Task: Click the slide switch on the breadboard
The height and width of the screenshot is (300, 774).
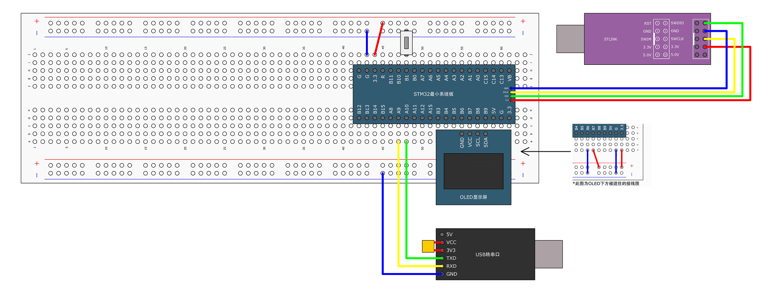Action: (406, 42)
